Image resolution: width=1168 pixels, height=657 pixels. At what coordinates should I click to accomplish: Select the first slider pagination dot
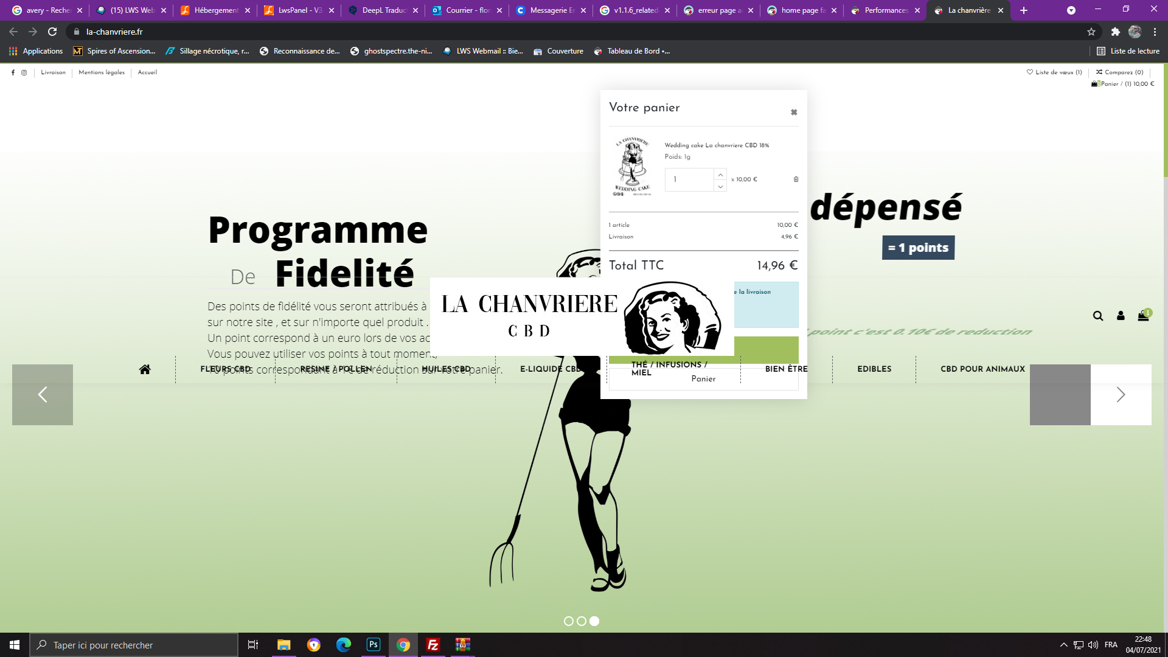click(x=569, y=621)
